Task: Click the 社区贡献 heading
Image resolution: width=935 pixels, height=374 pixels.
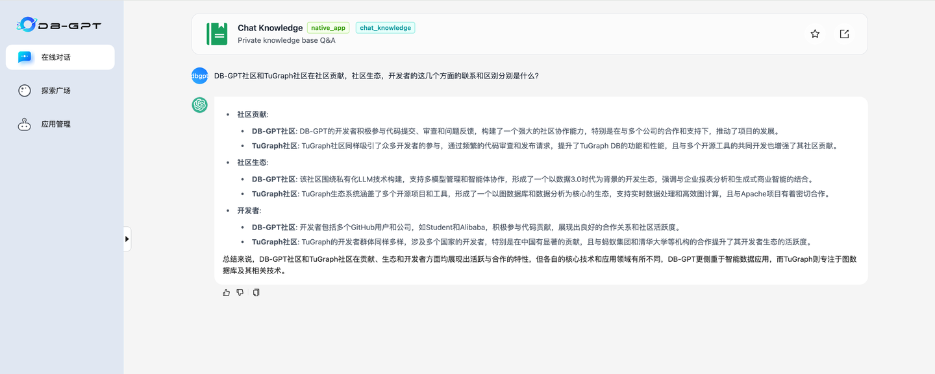Action: (253, 114)
